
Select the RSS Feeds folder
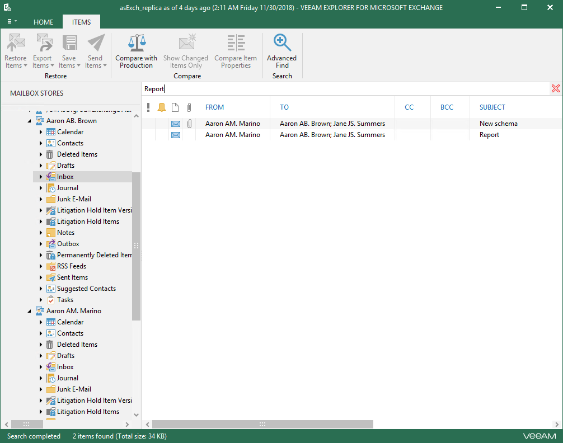pos(72,266)
